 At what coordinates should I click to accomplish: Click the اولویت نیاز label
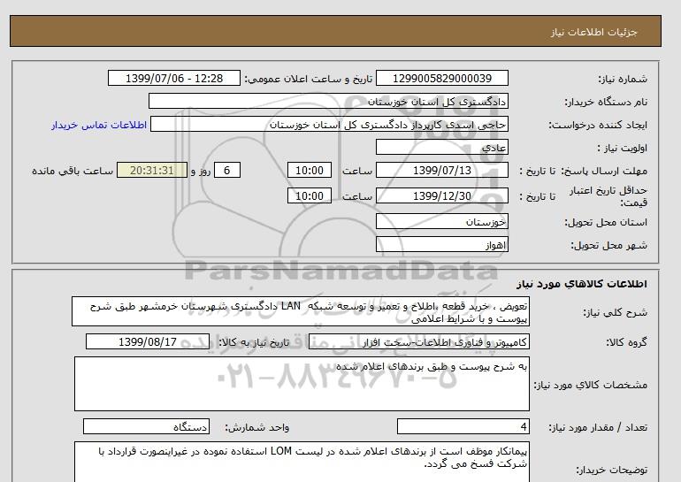click(x=622, y=148)
